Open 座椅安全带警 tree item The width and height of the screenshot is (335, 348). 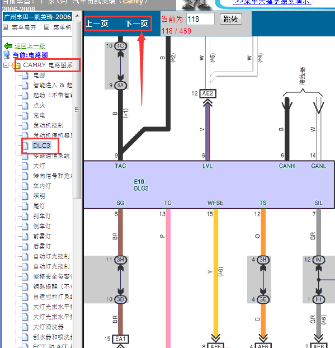click(53, 276)
